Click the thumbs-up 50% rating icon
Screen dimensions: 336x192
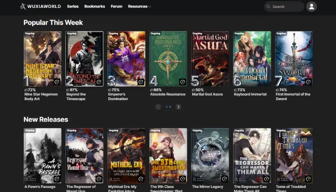pyautogui.click(x=193, y=90)
